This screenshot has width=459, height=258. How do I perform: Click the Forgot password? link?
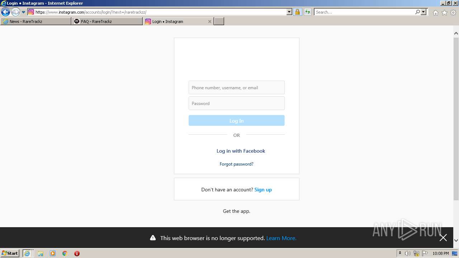tap(237, 164)
